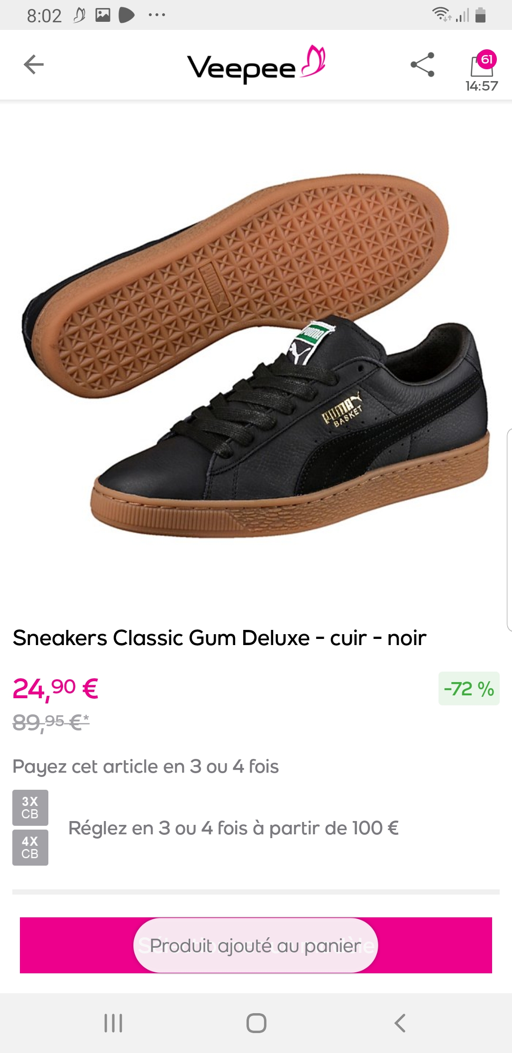This screenshot has height=1053, width=512.
Task: Open 'Payez cet article en 3 ou 4 fois'
Action: click(x=146, y=767)
